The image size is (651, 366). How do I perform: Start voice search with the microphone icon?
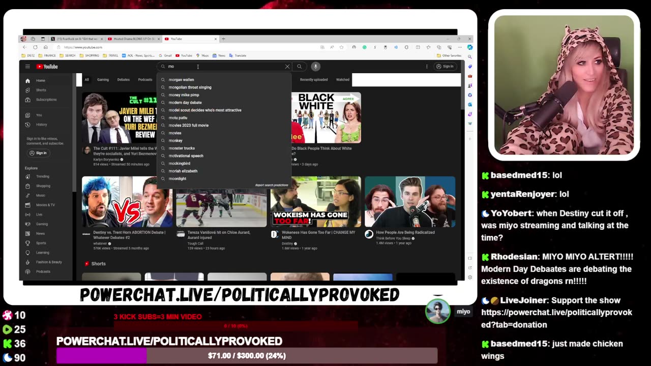pos(315,67)
